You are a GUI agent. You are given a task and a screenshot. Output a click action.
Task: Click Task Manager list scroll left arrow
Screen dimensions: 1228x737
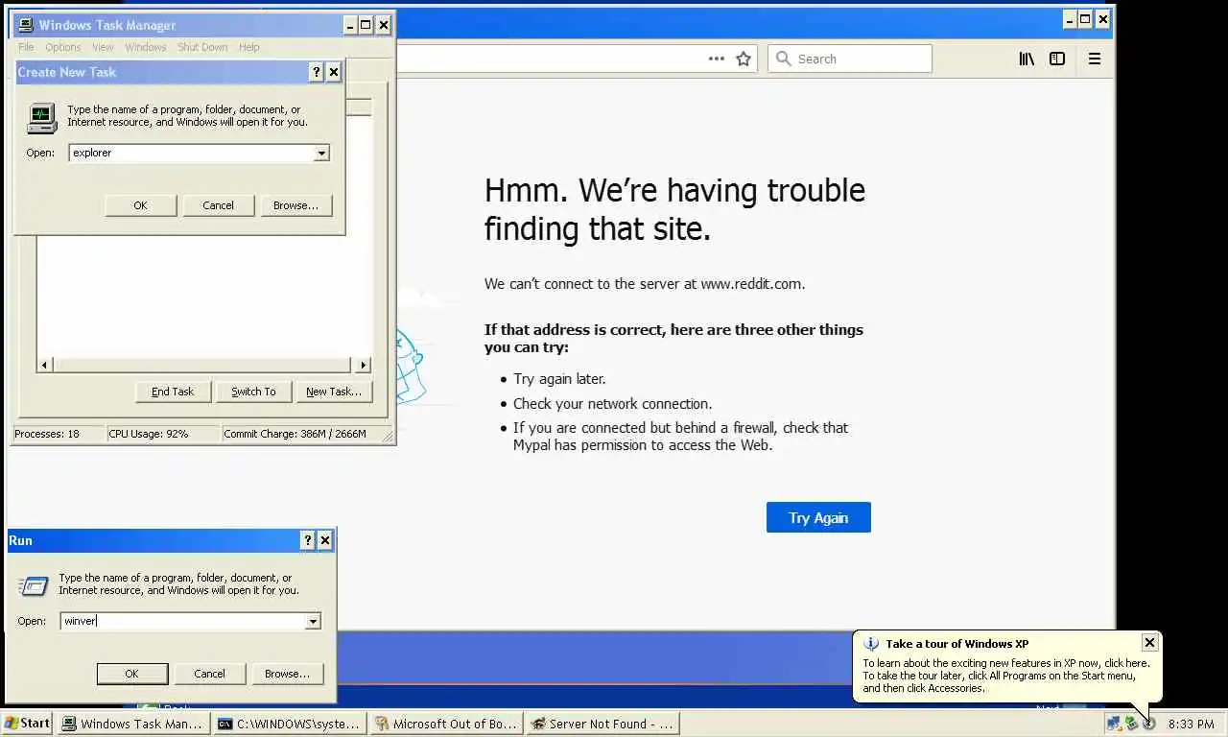(x=45, y=365)
